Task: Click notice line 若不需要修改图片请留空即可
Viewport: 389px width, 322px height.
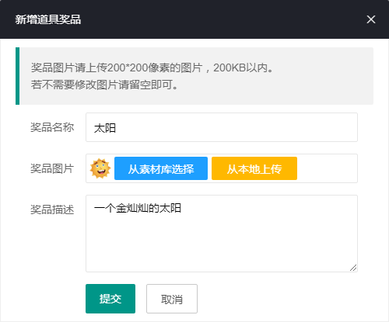Action: [104, 85]
